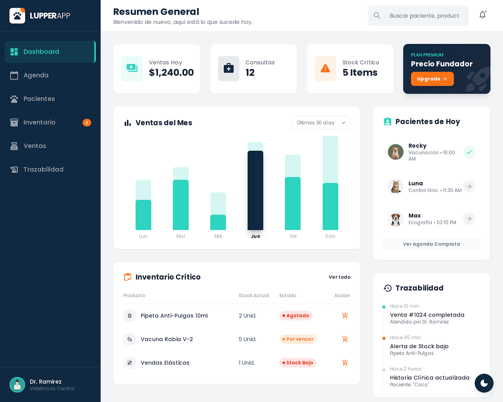Click the Trazabilidad tracking icon
Image resolution: width=503 pixels, height=402 pixels.
click(14, 169)
